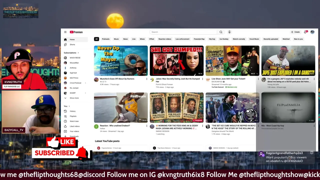Open the Trap News Network post
This screenshot has height=180, width=320.
(x=176, y=149)
